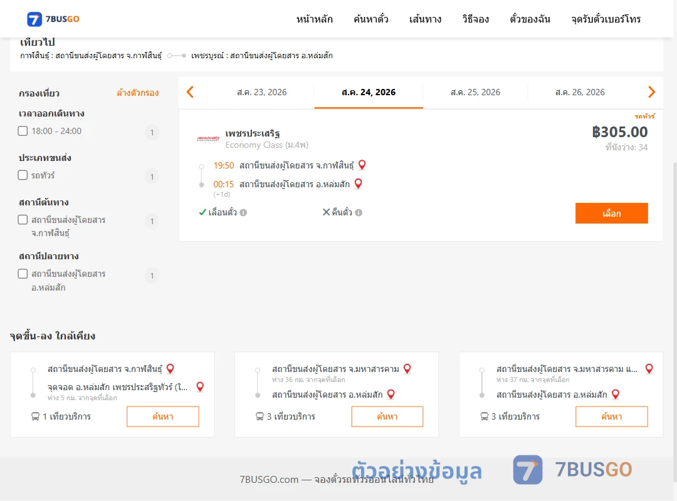Viewport: 677px width, 501px height.
Task: Click the ฿305.00 fare price
Action: click(x=619, y=132)
